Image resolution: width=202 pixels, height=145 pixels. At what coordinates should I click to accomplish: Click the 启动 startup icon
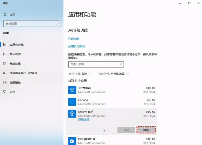pos(5,92)
